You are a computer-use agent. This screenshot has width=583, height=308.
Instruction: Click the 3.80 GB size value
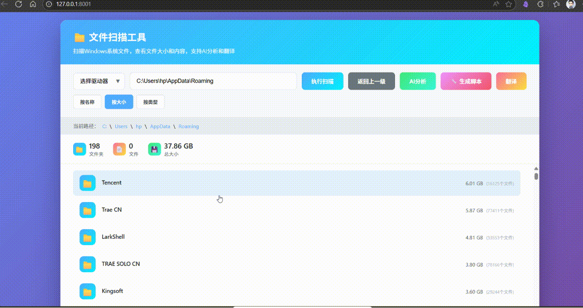[474, 265]
